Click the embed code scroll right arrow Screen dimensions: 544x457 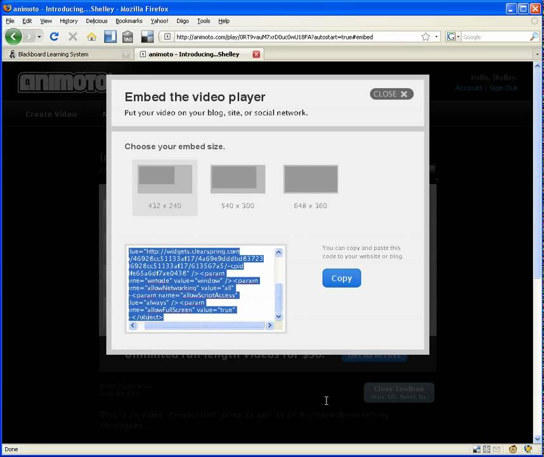point(269,326)
